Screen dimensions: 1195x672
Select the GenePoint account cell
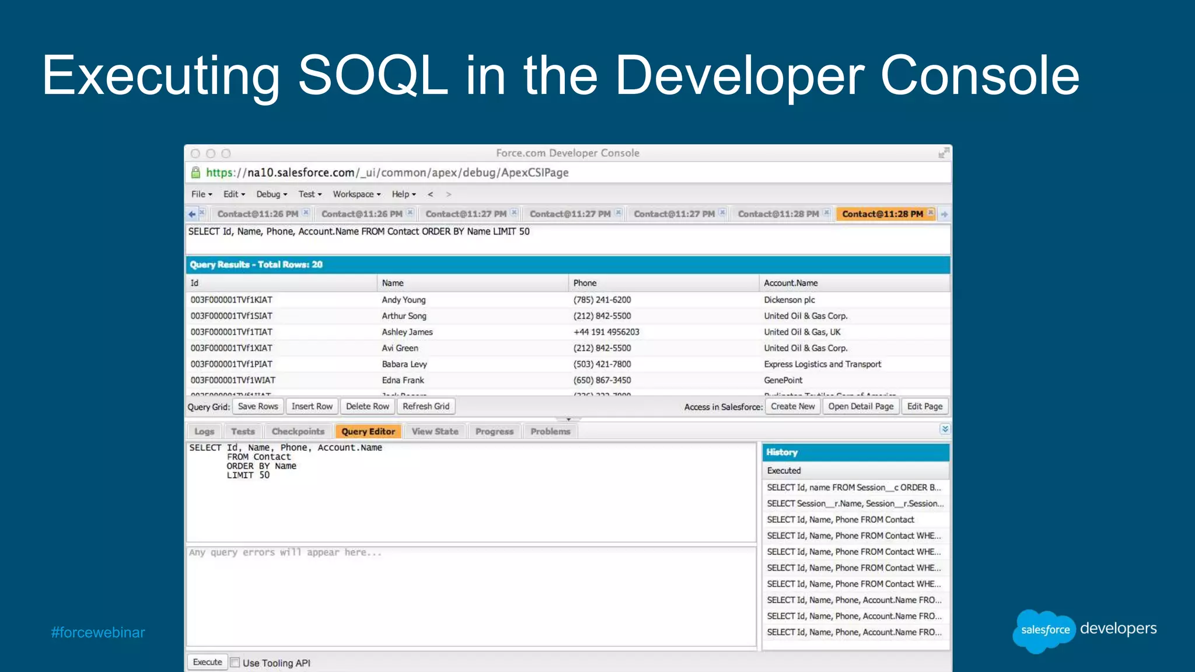[x=783, y=380]
